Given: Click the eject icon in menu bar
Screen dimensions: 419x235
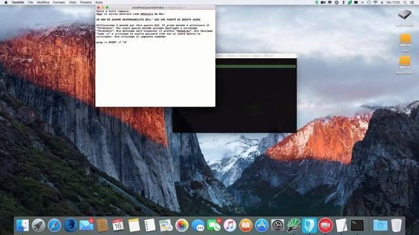Looking at the screenshot, I should [x=382, y=3].
